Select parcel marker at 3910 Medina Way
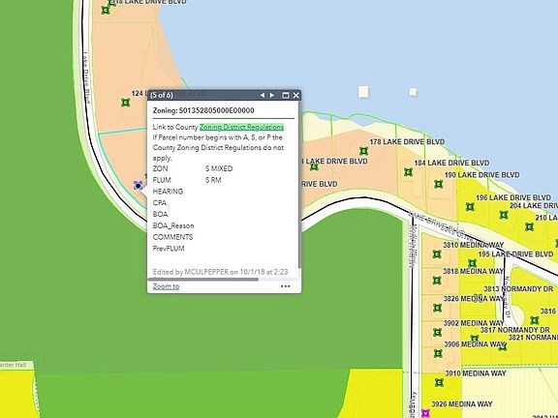558x418 pixels. coord(439,382)
